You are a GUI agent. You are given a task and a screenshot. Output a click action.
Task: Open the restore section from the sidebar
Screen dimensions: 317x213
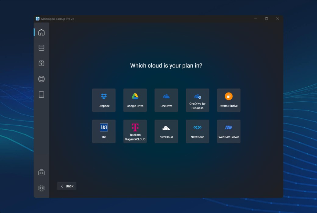click(x=41, y=63)
